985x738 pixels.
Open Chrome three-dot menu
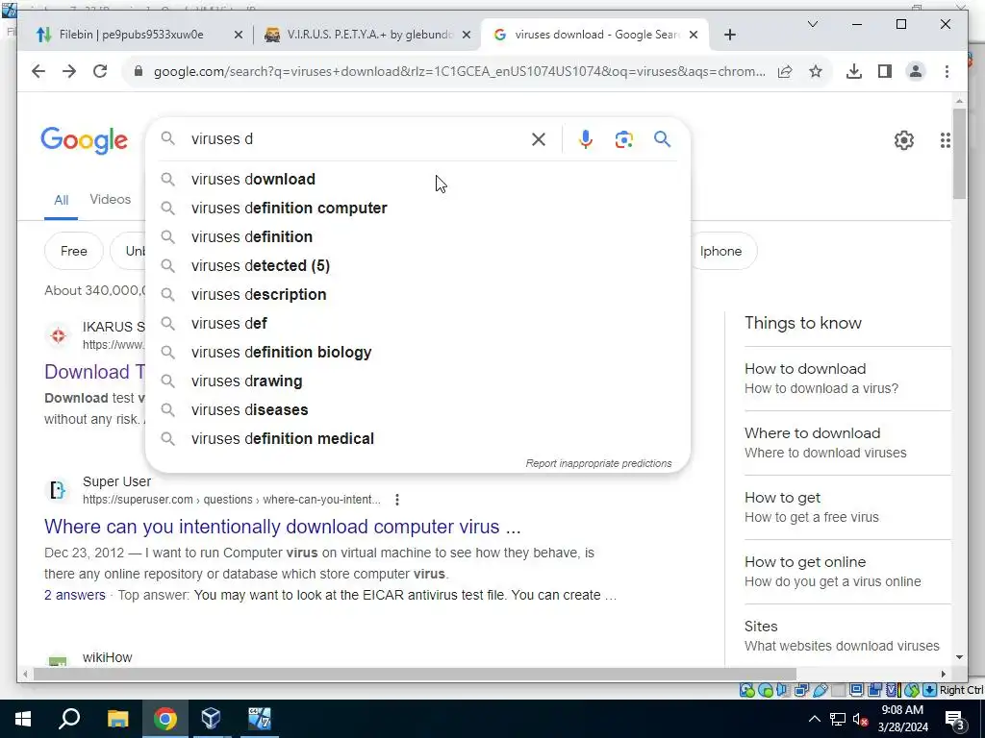pos(947,71)
